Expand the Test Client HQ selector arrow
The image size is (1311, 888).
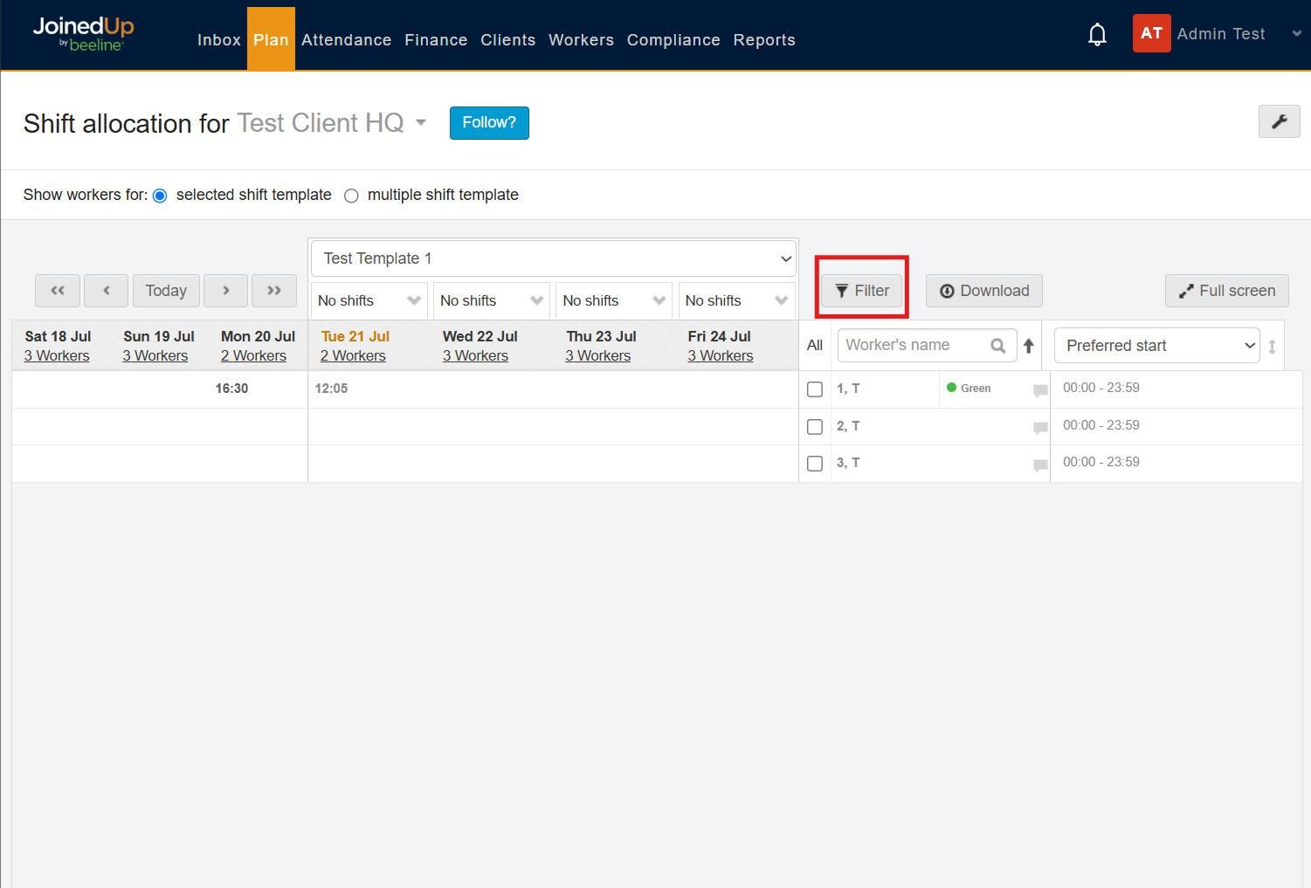421,122
